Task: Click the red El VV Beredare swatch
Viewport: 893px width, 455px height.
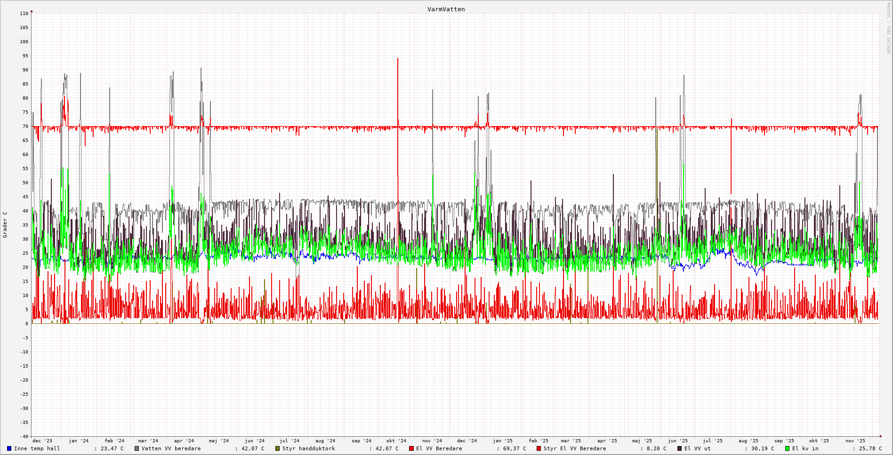Action: click(x=411, y=448)
